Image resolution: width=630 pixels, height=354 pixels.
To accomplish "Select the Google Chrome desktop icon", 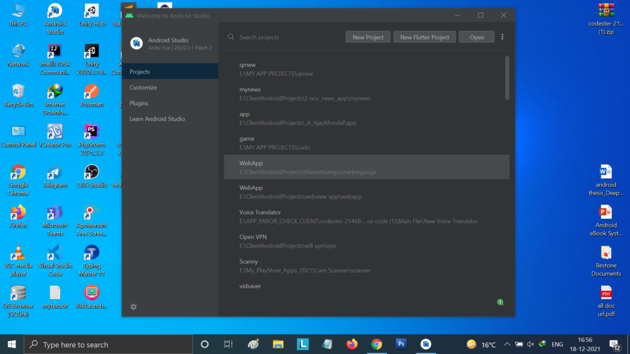I will coord(18,181).
